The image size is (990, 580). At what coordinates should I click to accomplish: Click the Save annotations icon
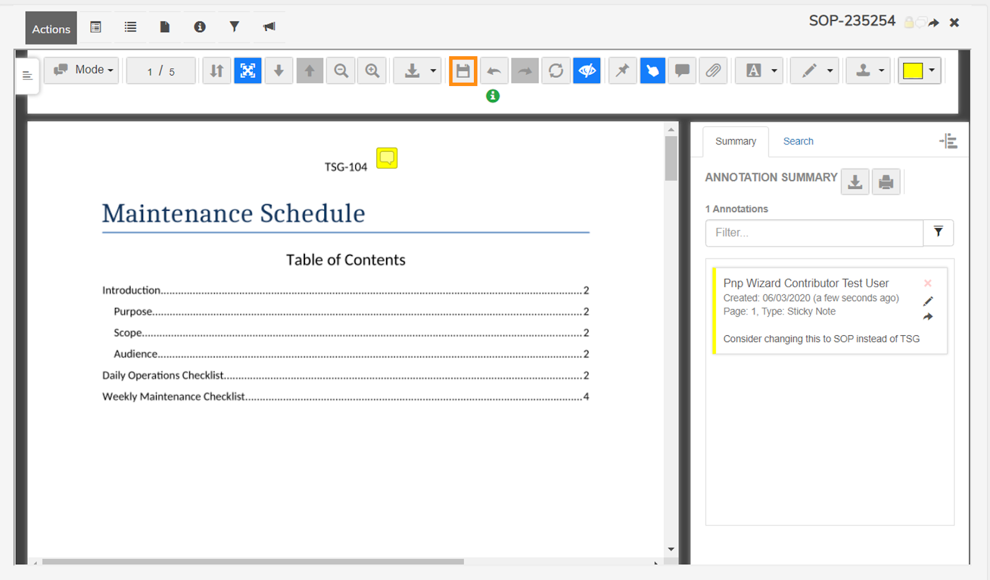[x=463, y=71]
